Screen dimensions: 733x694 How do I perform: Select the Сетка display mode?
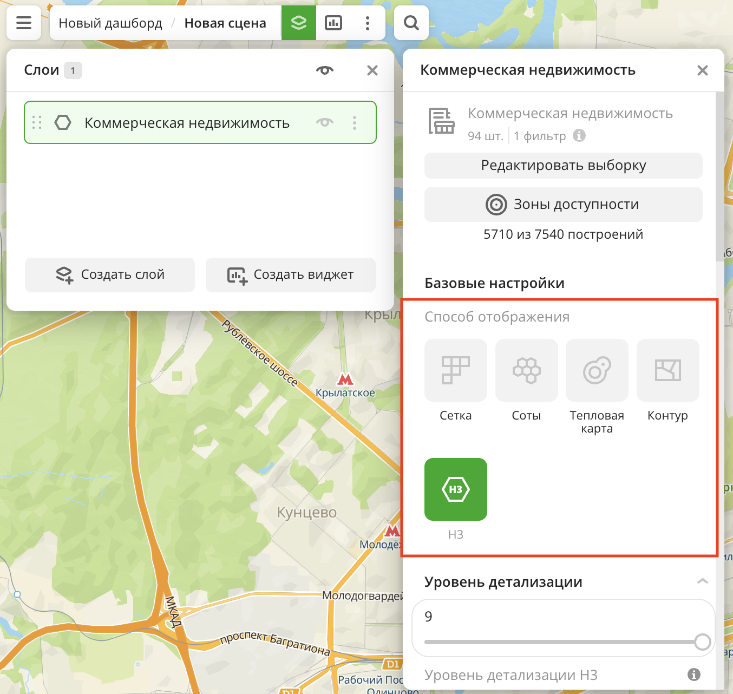tap(455, 370)
